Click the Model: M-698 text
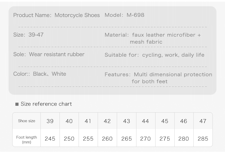The image size is (225, 154). coord(124,15)
